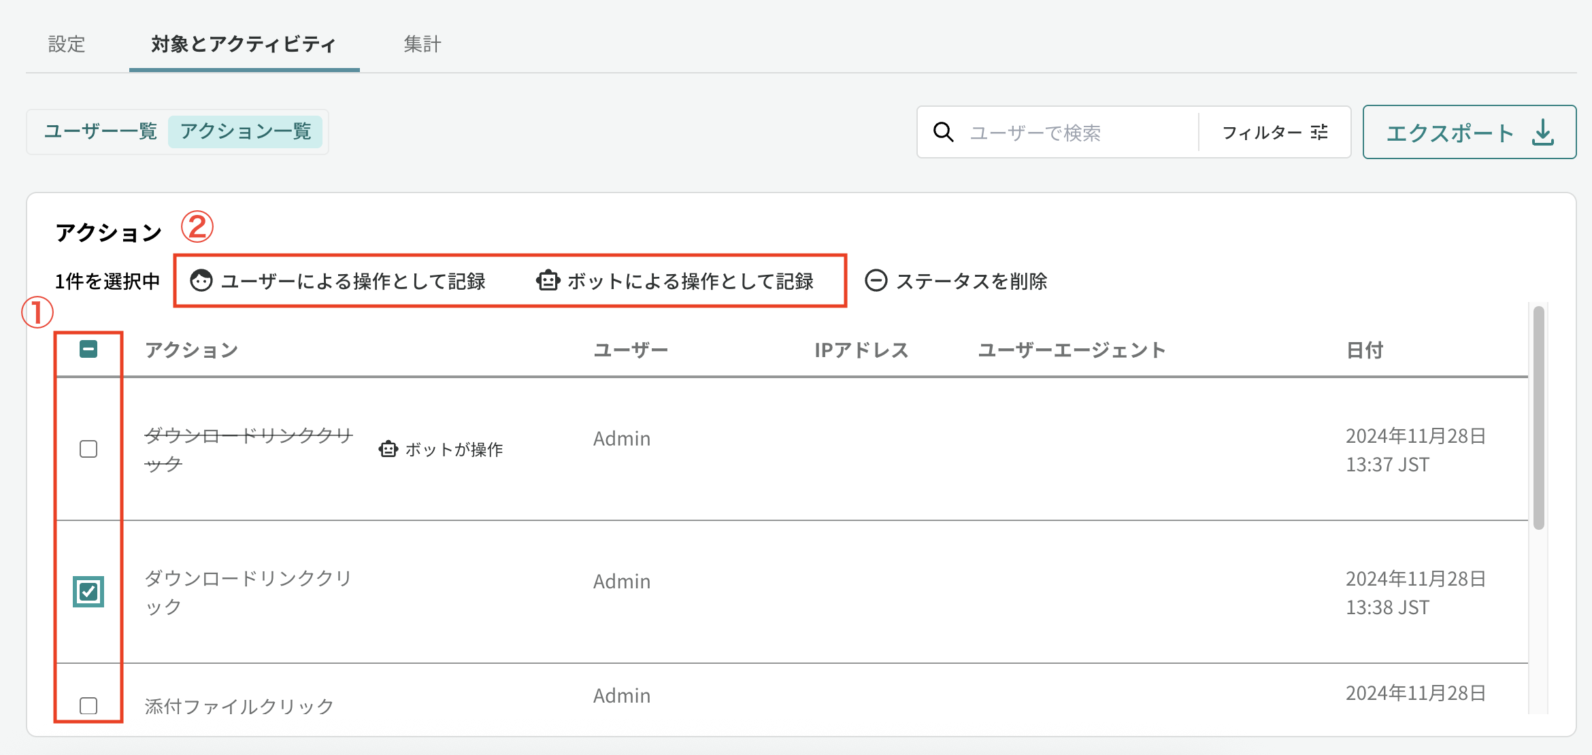This screenshot has height=755, width=1592.
Task: Click Admin in the 添付ファイルクリック row
Action: [x=622, y=696]
